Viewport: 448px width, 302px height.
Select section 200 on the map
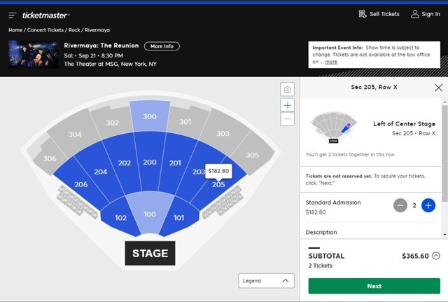click(149, 162)
